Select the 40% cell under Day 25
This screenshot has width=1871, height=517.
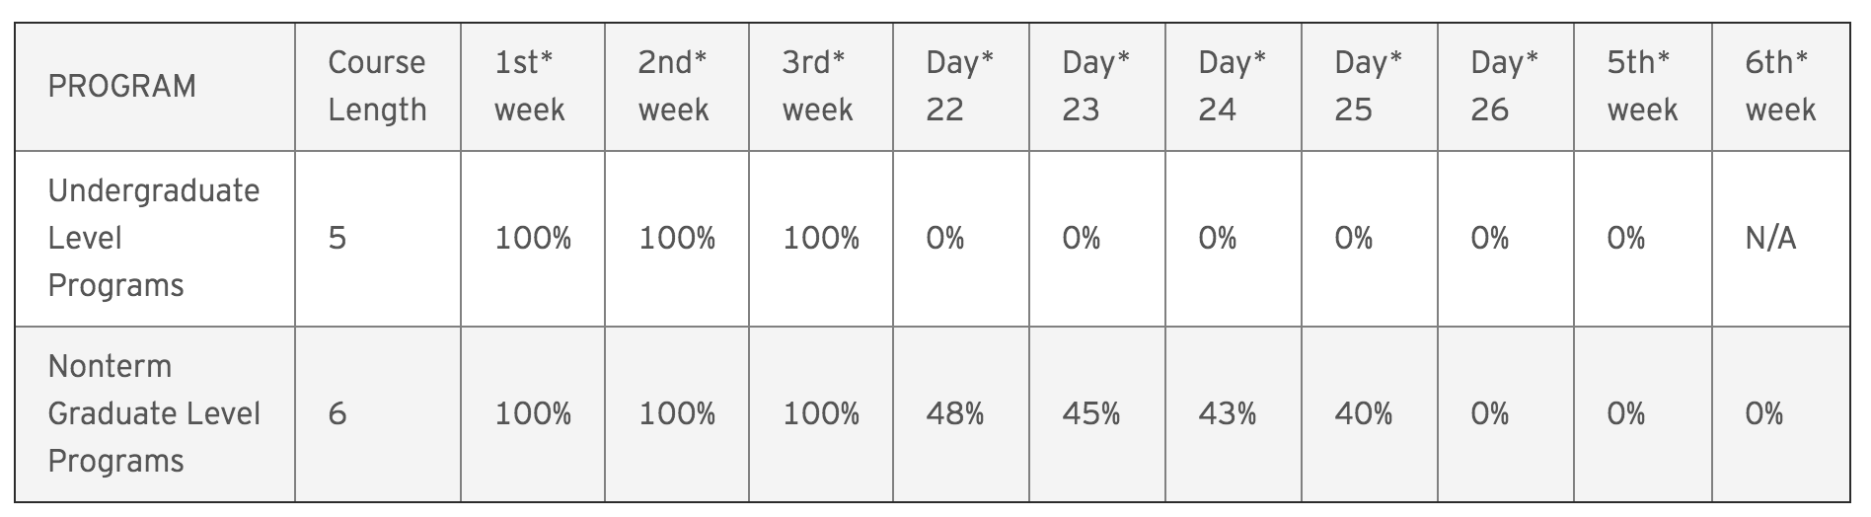tap(1363, 413)
